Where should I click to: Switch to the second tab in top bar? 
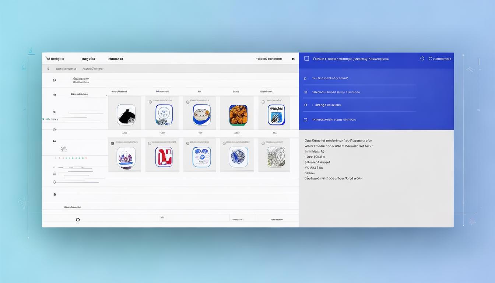click(x=88, y=59)
